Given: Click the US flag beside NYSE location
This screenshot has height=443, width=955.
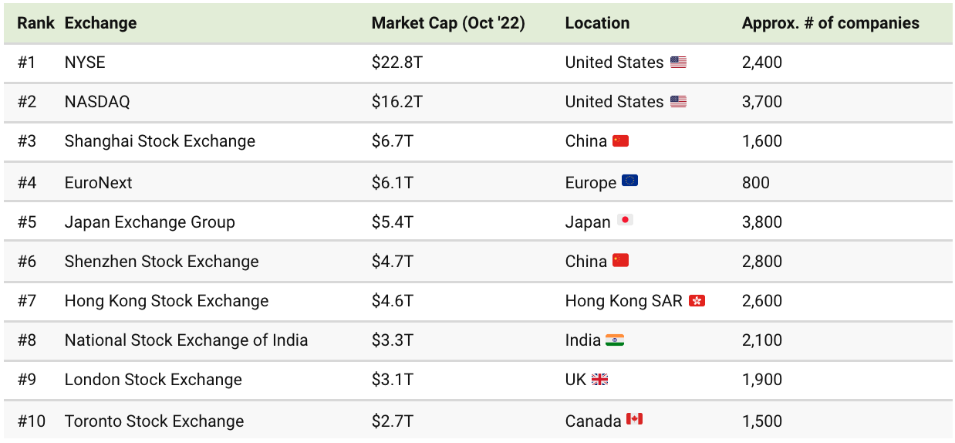Looking at the screenshot, I should tap(678, 63).
